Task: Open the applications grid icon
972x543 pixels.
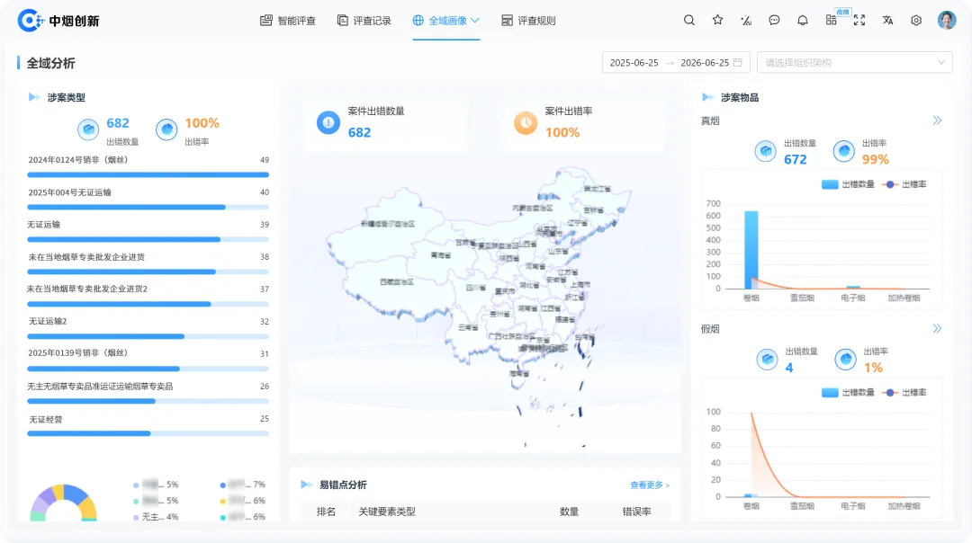Action: (831, 21)
